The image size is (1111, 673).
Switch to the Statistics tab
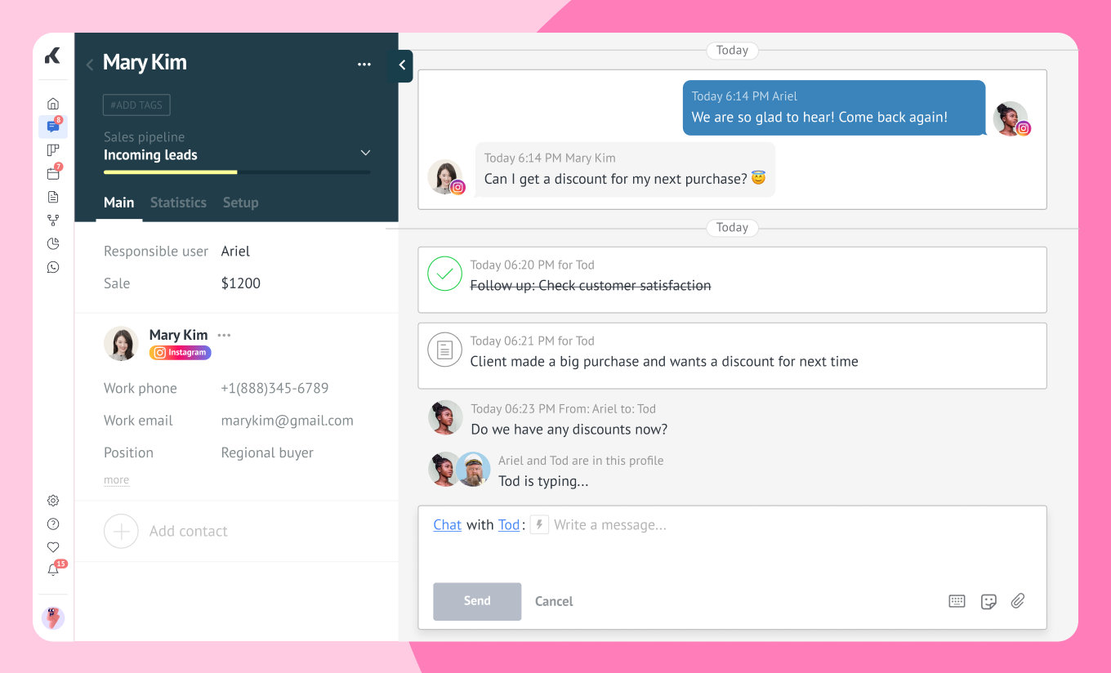coord(178,203)
